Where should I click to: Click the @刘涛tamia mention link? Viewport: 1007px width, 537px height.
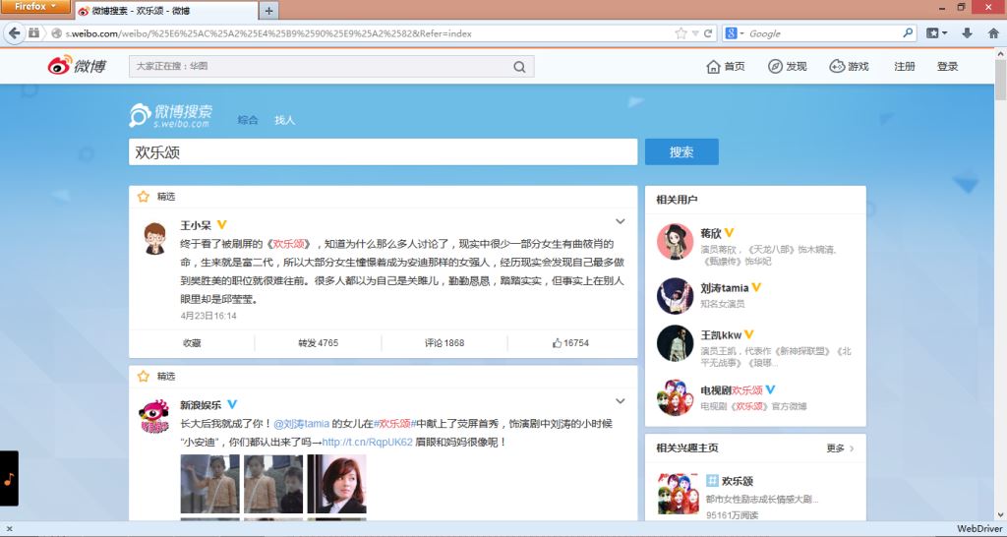pyautogui.click(x=301, y=424)
